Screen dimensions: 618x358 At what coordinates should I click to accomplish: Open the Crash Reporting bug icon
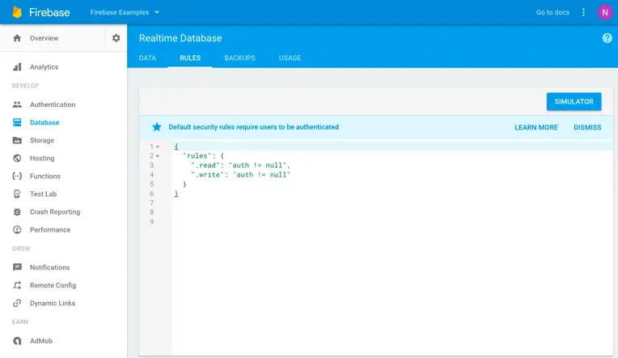(17, 211)
